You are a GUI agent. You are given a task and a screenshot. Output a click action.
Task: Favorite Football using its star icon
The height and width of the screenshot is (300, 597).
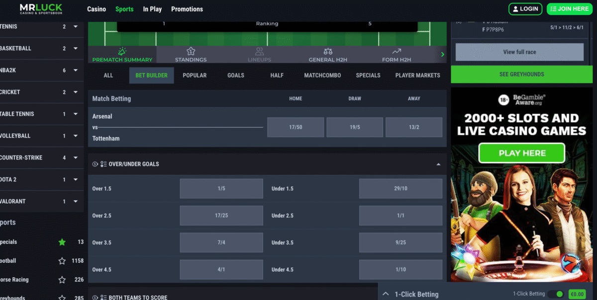[62, 261]
